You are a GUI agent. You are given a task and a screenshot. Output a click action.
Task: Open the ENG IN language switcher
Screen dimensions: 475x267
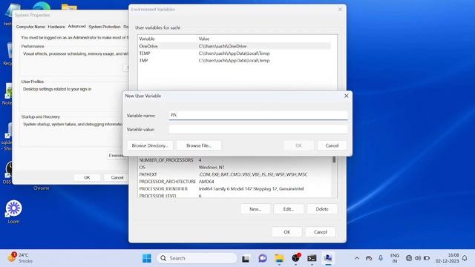pos(394,258)
